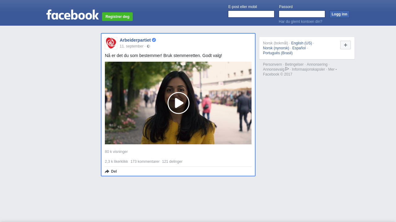396x222 pixels.
Task: Expand the Mer dropdown in footer
Action: pyautogui.click(x=332, y=69)
